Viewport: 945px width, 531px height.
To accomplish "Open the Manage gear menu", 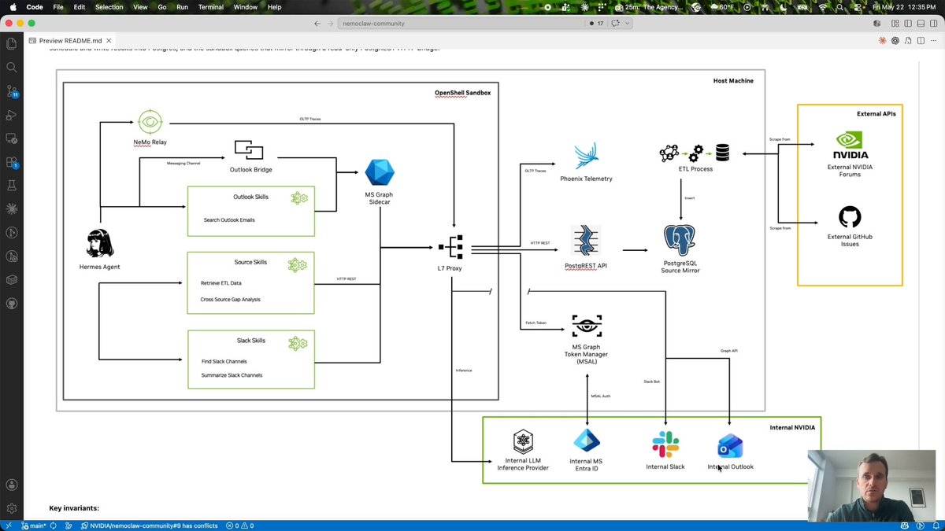I will [12, 509].
